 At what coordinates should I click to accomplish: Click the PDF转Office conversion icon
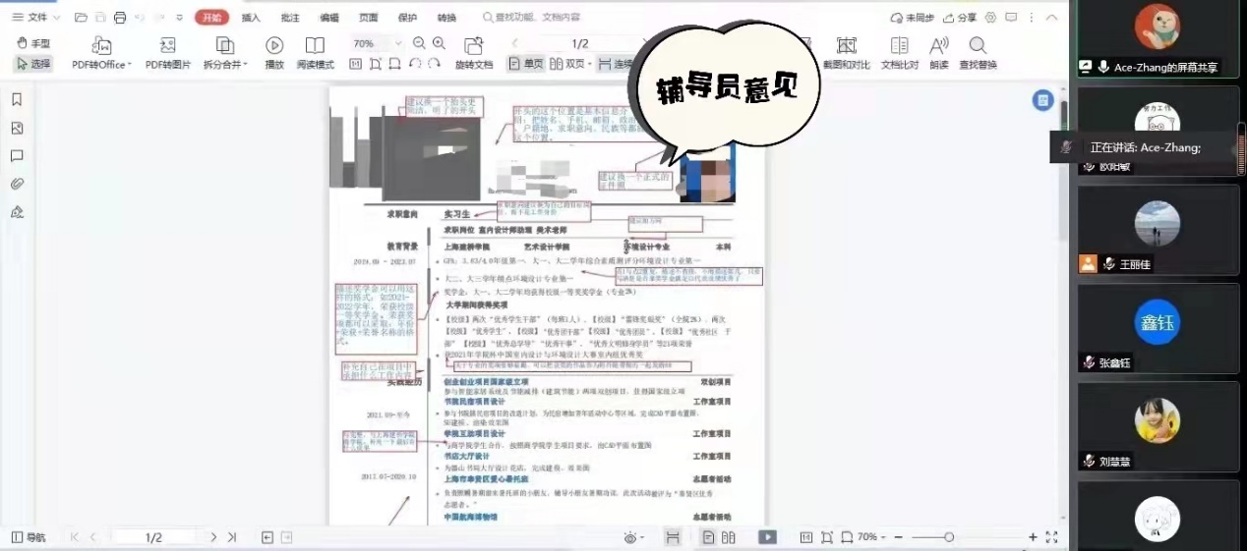tap(100, 46)
